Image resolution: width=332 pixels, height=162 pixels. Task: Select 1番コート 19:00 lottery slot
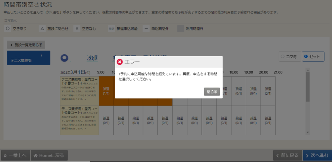(253, 91)
